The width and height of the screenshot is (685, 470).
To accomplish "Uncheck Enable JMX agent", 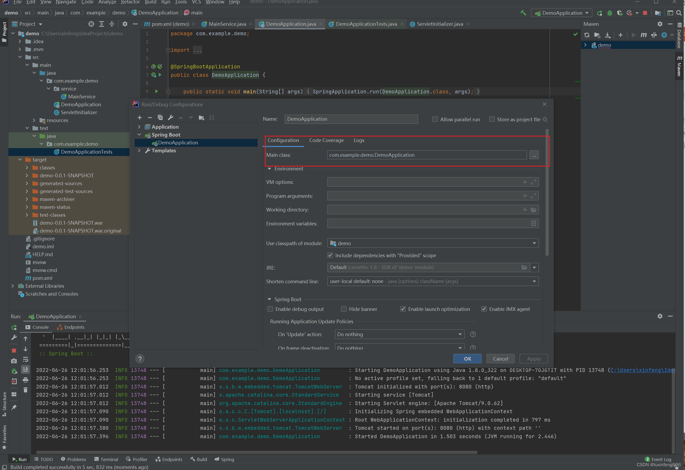I will pos(484,309).
